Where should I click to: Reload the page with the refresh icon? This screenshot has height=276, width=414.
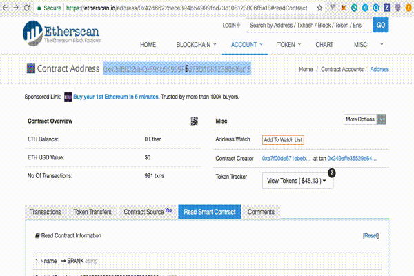click(27, 8)
